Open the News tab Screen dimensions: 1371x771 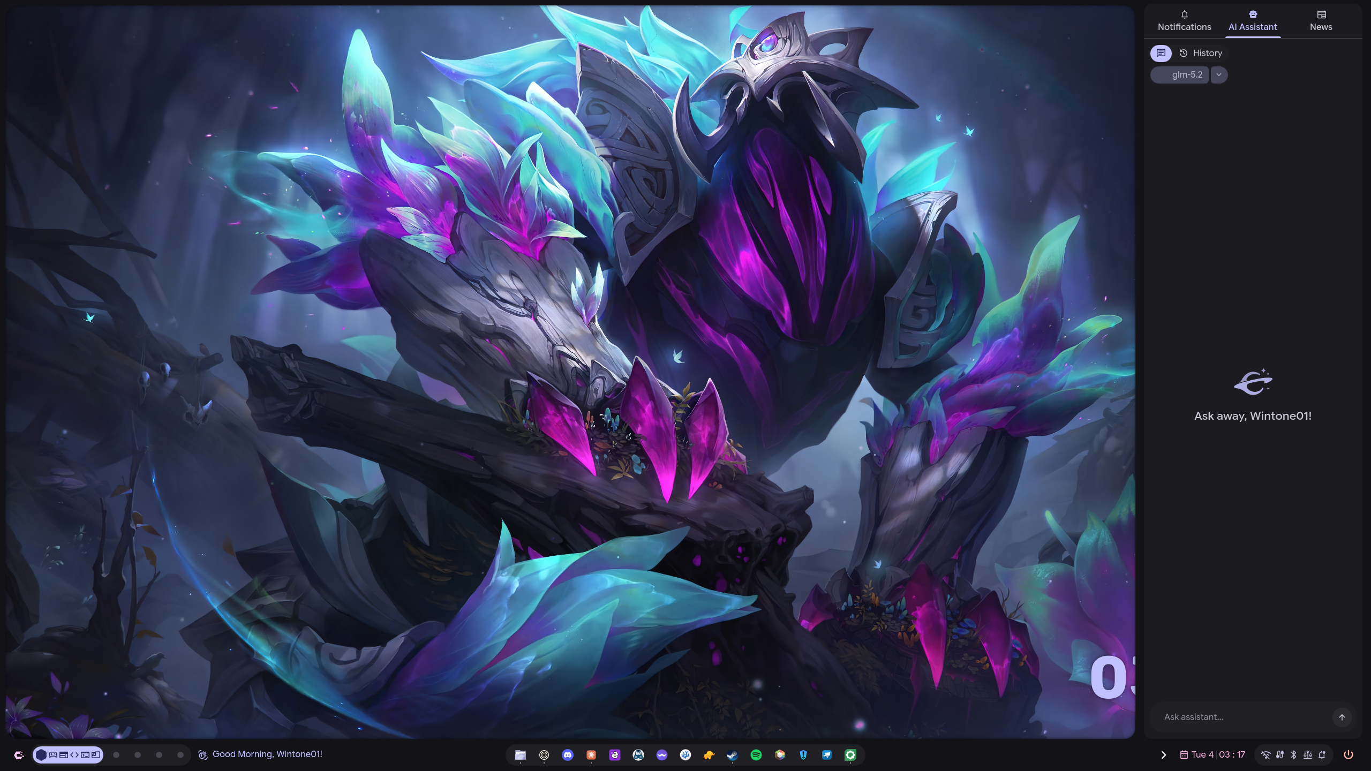[x=1321, y=21]
